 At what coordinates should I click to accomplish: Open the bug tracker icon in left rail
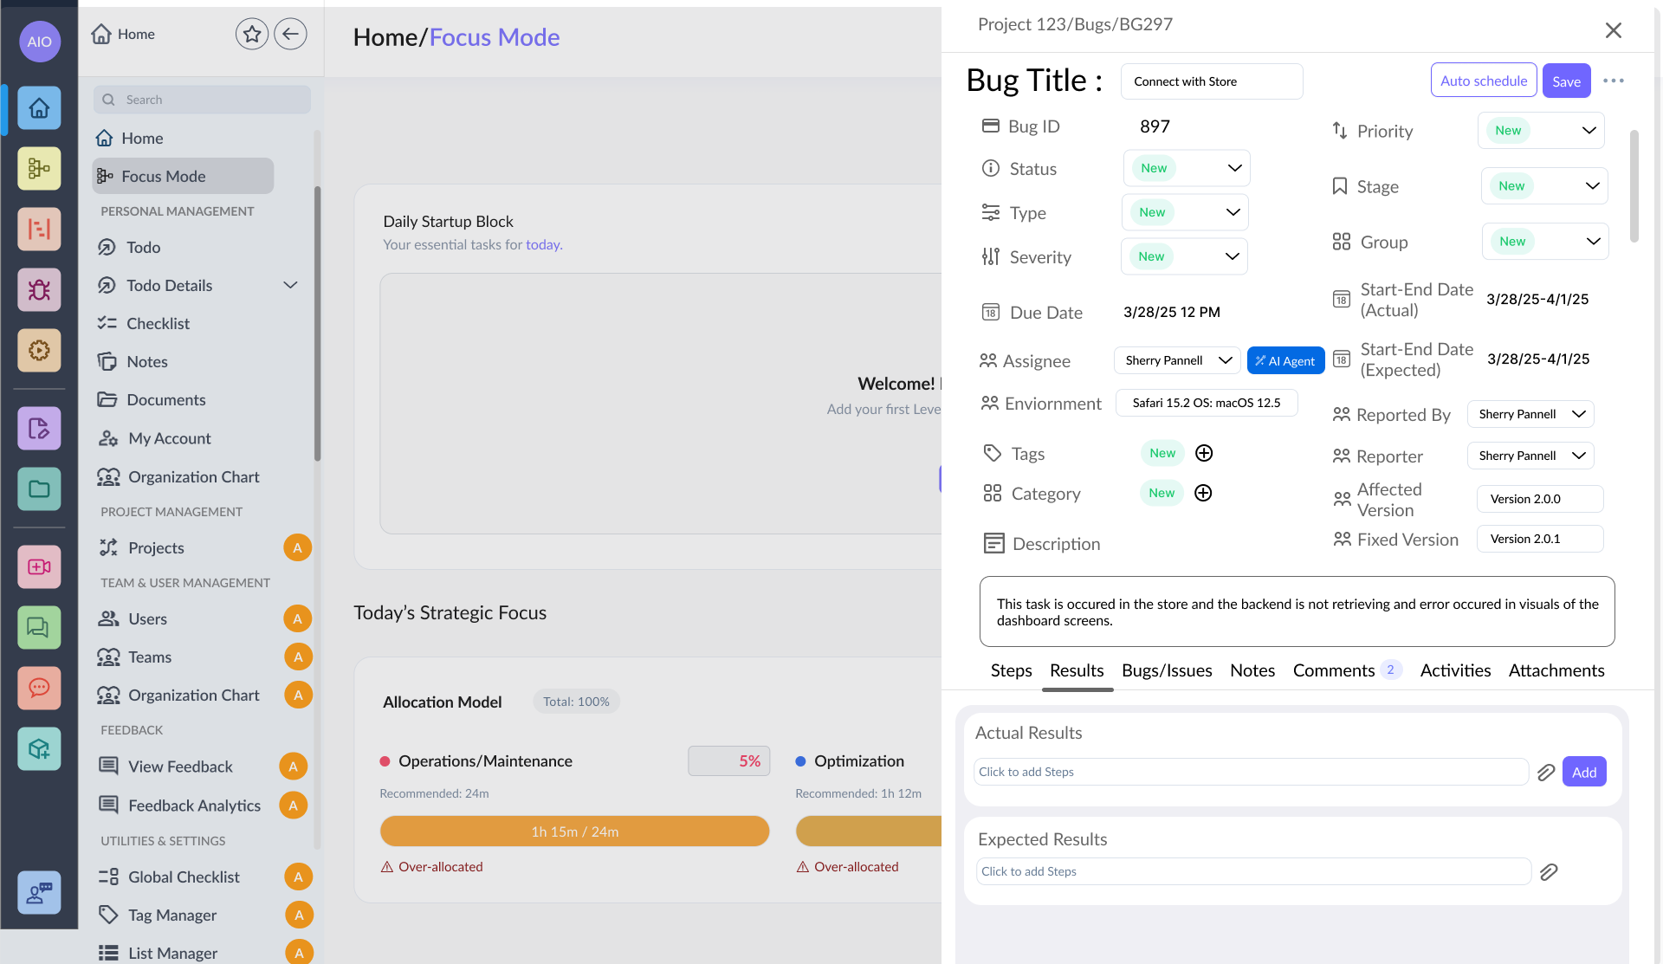pyautogui.click(x=39, y=289)
